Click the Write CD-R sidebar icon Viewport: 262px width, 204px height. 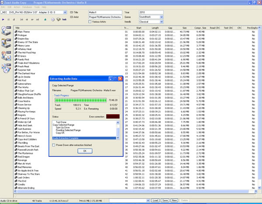[x=7, y=68]
